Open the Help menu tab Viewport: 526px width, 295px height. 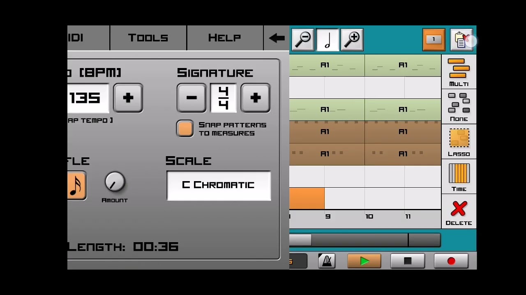[224, 38]
